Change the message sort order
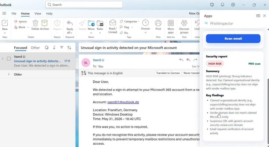 click(x=69, y=48)
